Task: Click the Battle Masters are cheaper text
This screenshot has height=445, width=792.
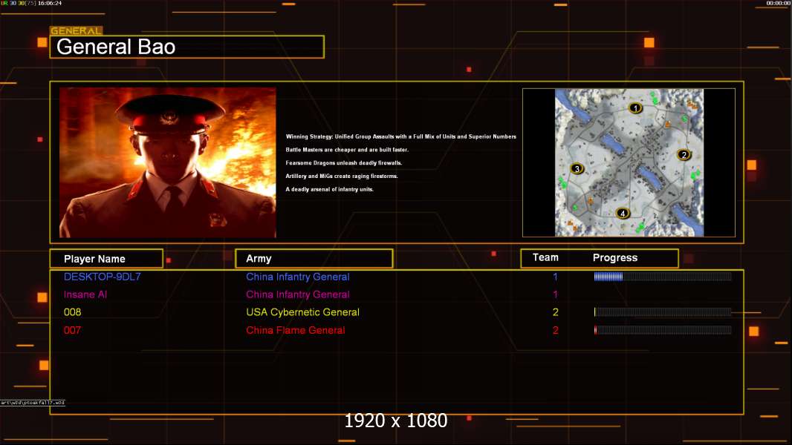Action: [x=347, y=150]
